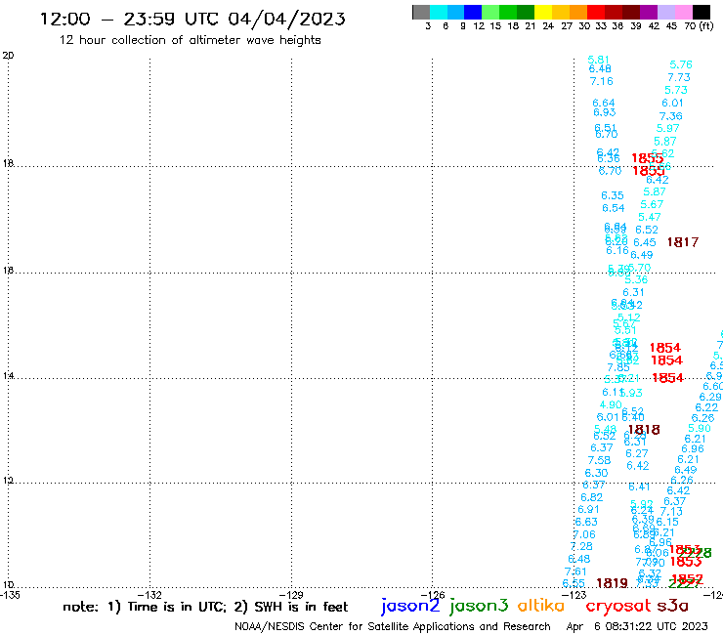Click the 4.90 wave height value
This screenshot has height=635, width=723.
coord(611,404)
